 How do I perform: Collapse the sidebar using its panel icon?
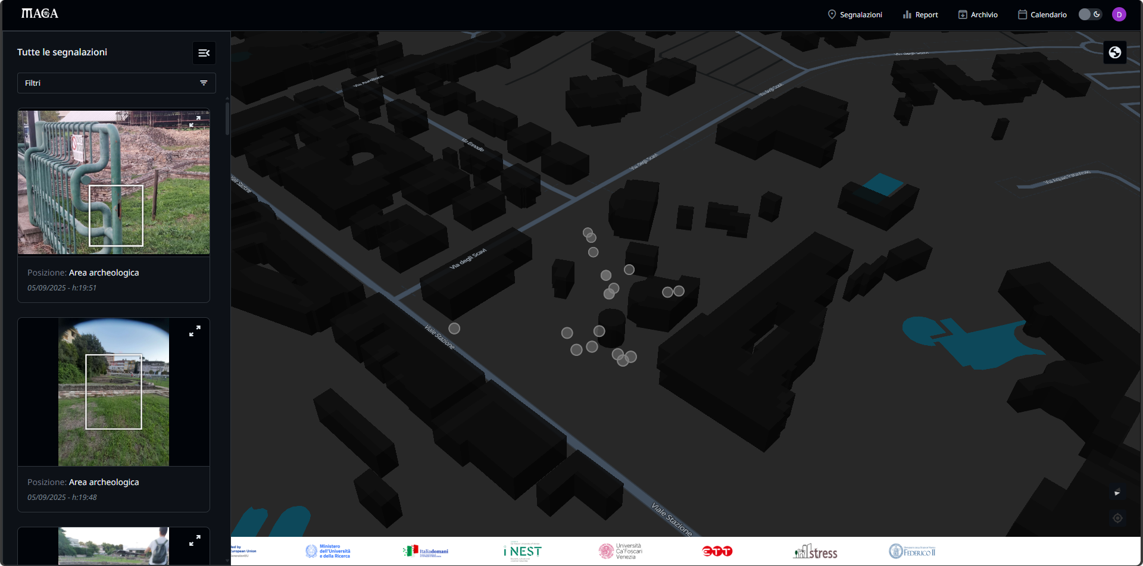pos(204,52)
